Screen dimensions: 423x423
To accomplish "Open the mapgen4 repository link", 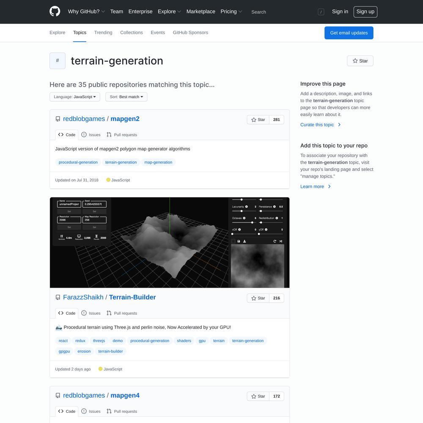I will (125, 396).
